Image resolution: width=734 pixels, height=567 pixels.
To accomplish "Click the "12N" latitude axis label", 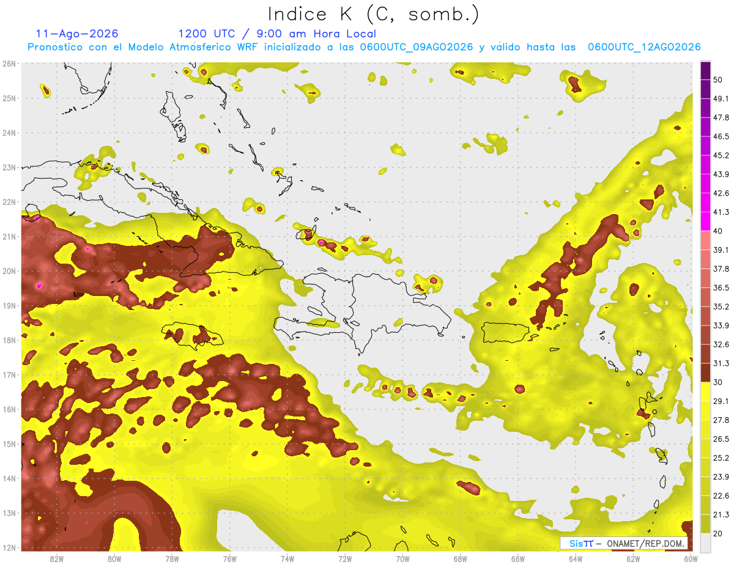I will pyautogui.click(x=9, y=547).
